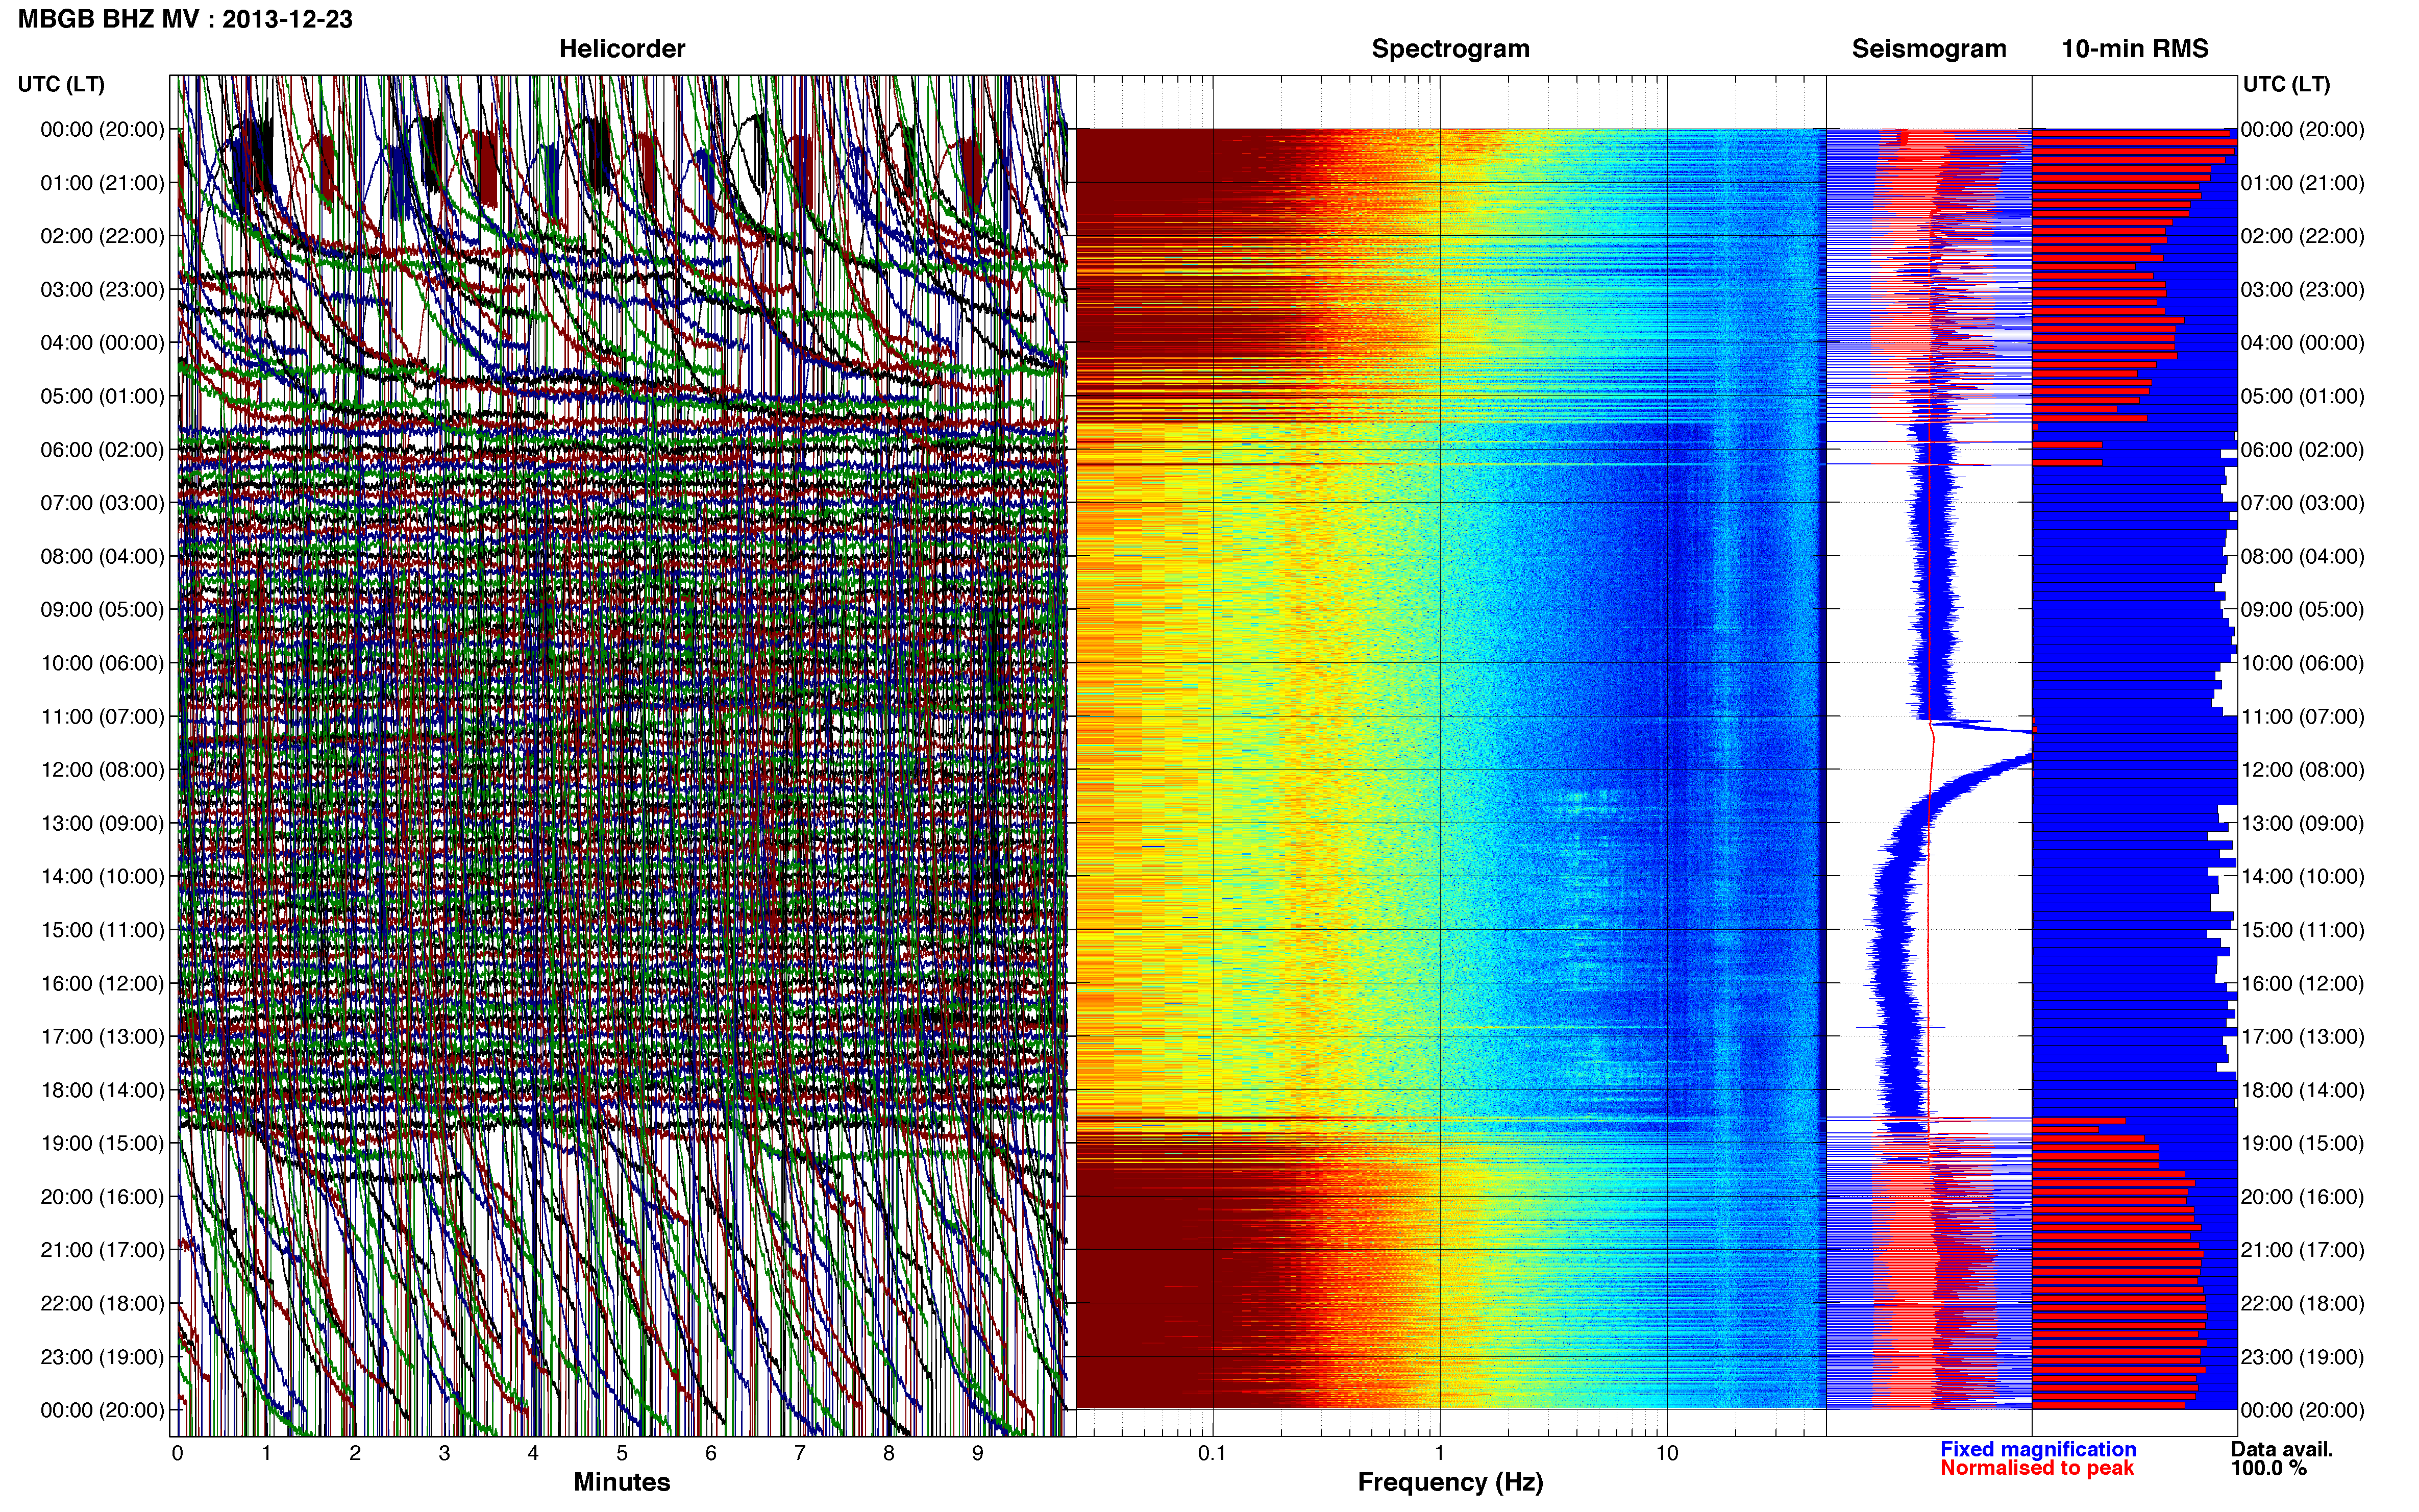
Task: Click 07:00 (03:00) on the Helicorder time axis
Action: [102, 503]
